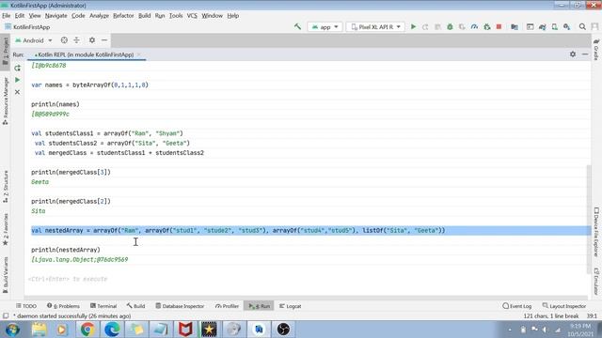Click the Search Everywhere magnifier icon
The width and height of the screenshot is (602, 338).
582,27
